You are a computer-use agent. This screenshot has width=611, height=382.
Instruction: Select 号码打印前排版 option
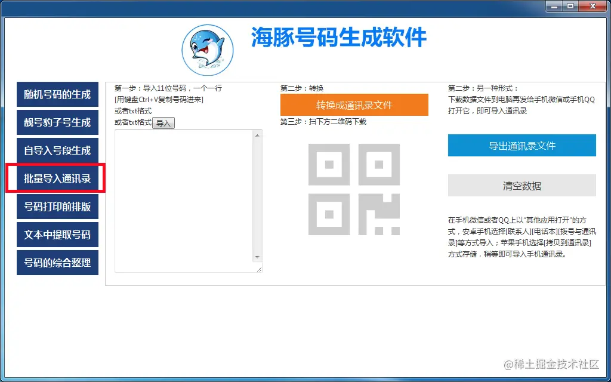click(57, 207)
